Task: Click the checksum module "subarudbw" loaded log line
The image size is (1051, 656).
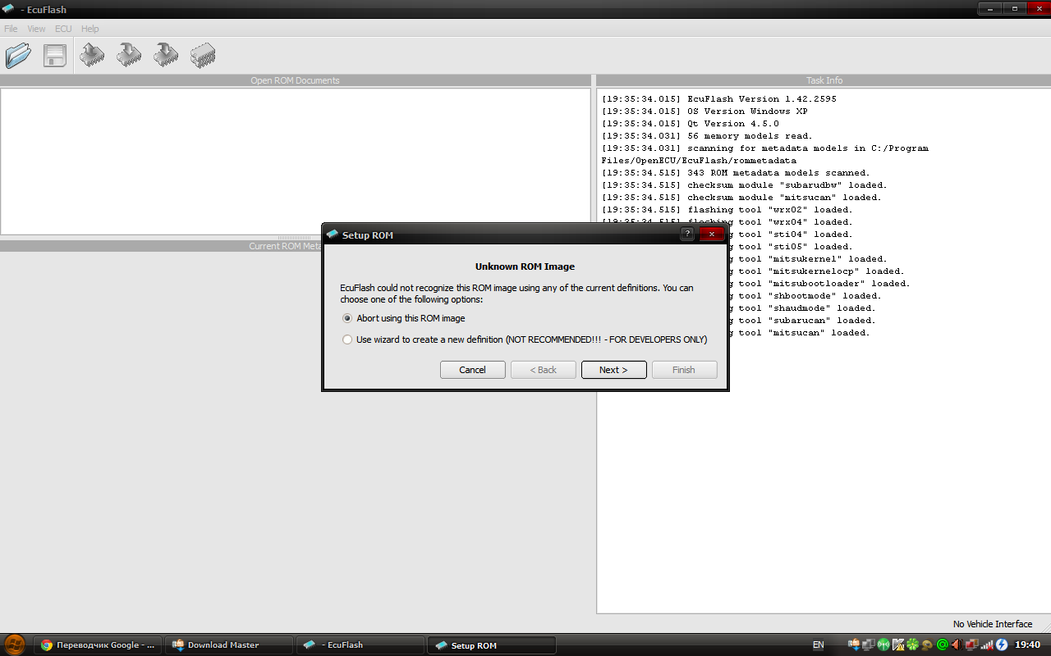Action: point(745,185)
